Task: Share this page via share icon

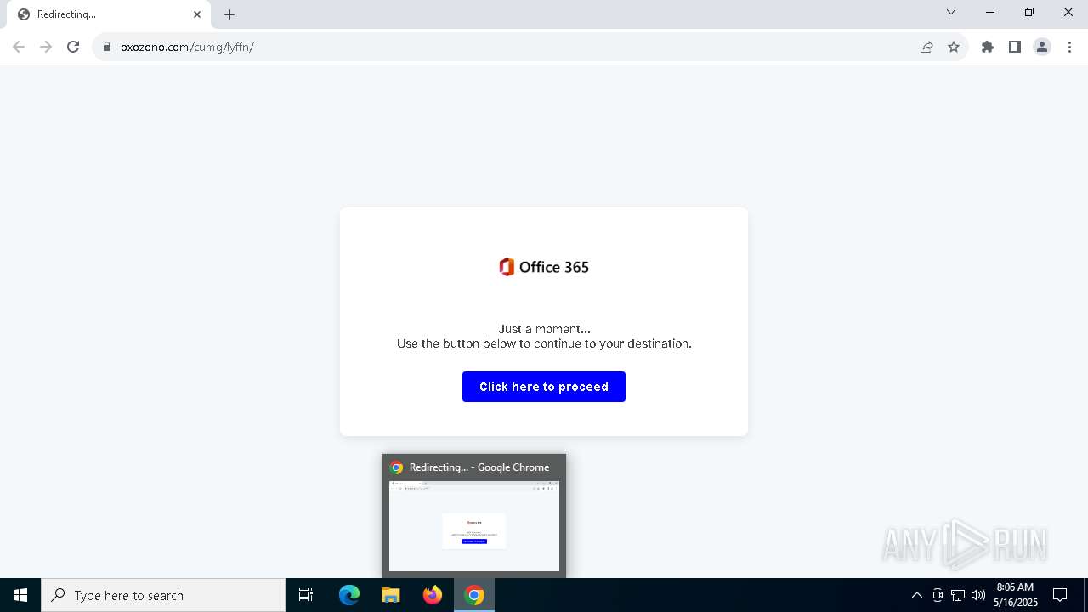Action: [926, 47]
